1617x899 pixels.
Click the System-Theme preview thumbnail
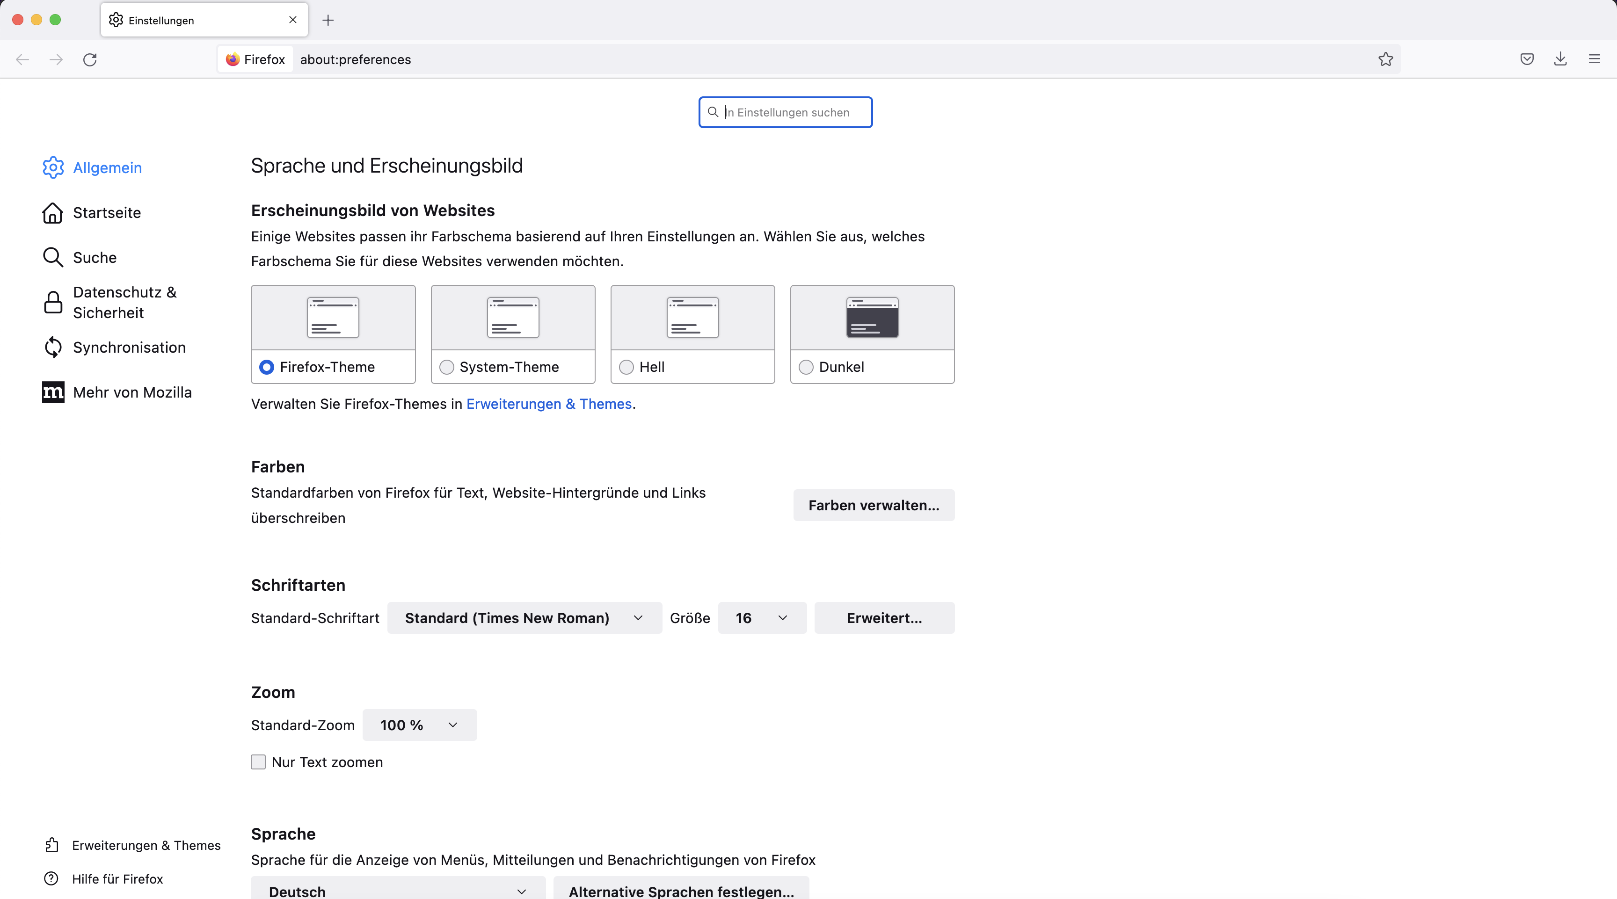click(x=513, y=318)
